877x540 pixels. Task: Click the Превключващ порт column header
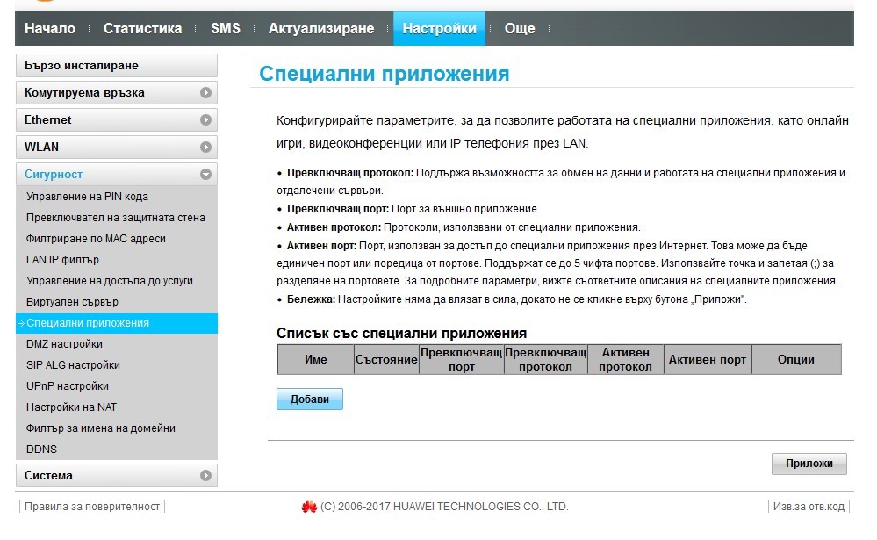click(x=462, y=360)
